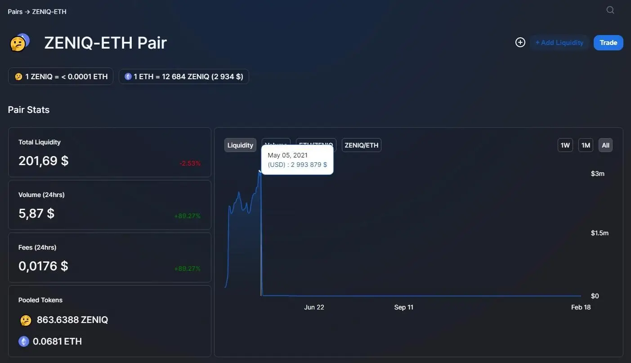Click the May 05 chart tooltip
Viewport: 631px width, 363px height.
(297, 160)
